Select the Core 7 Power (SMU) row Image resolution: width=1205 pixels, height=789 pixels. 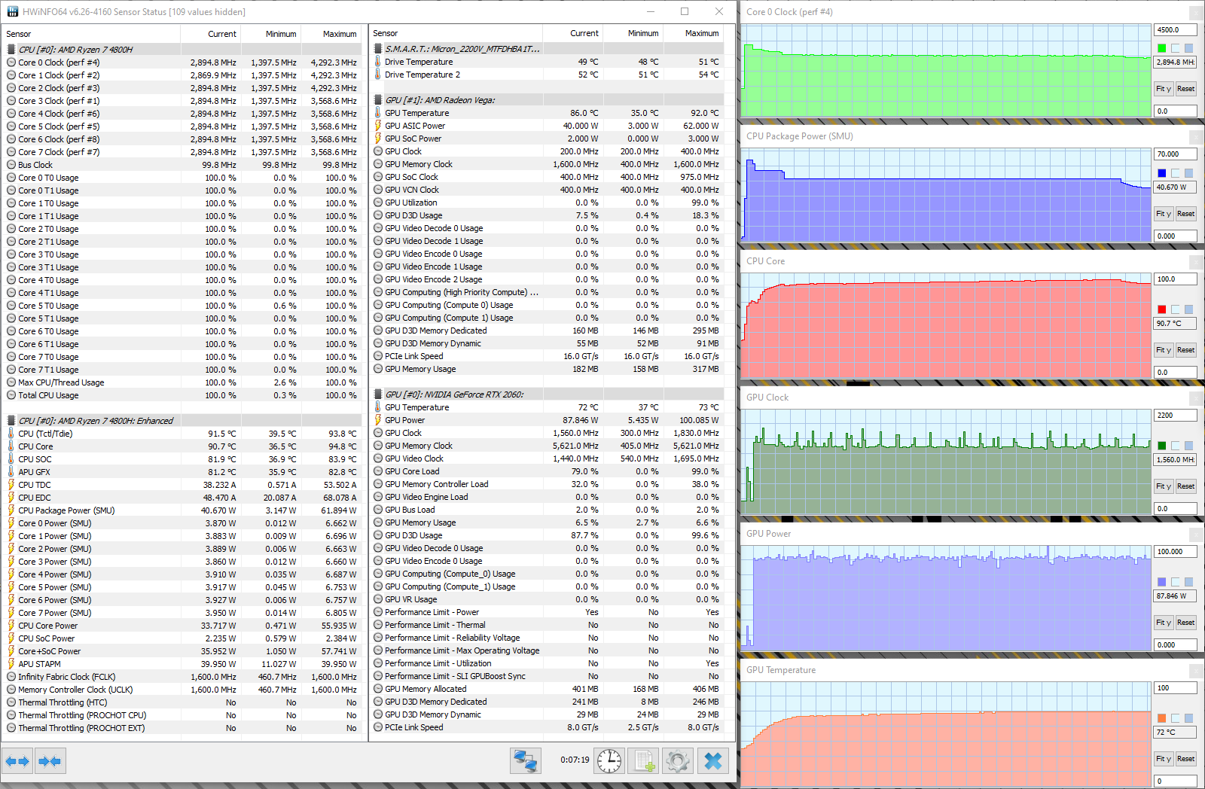[182, 613]
